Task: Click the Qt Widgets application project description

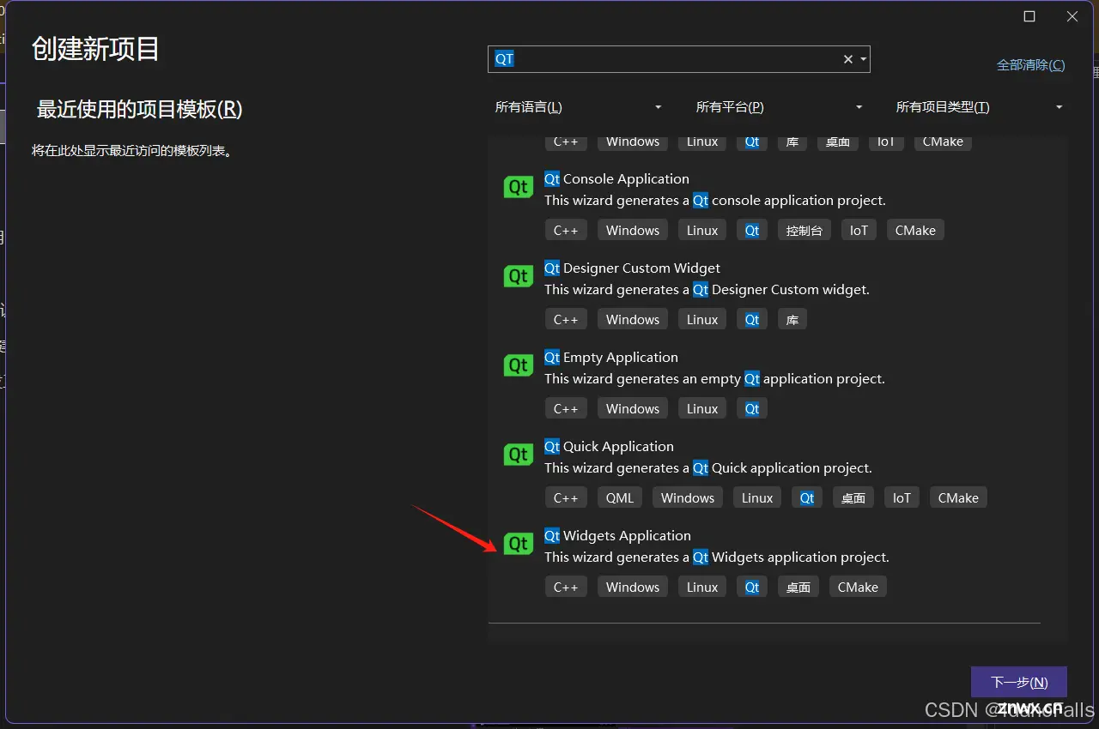Action: pyautogui.click(x=717, y=557)
